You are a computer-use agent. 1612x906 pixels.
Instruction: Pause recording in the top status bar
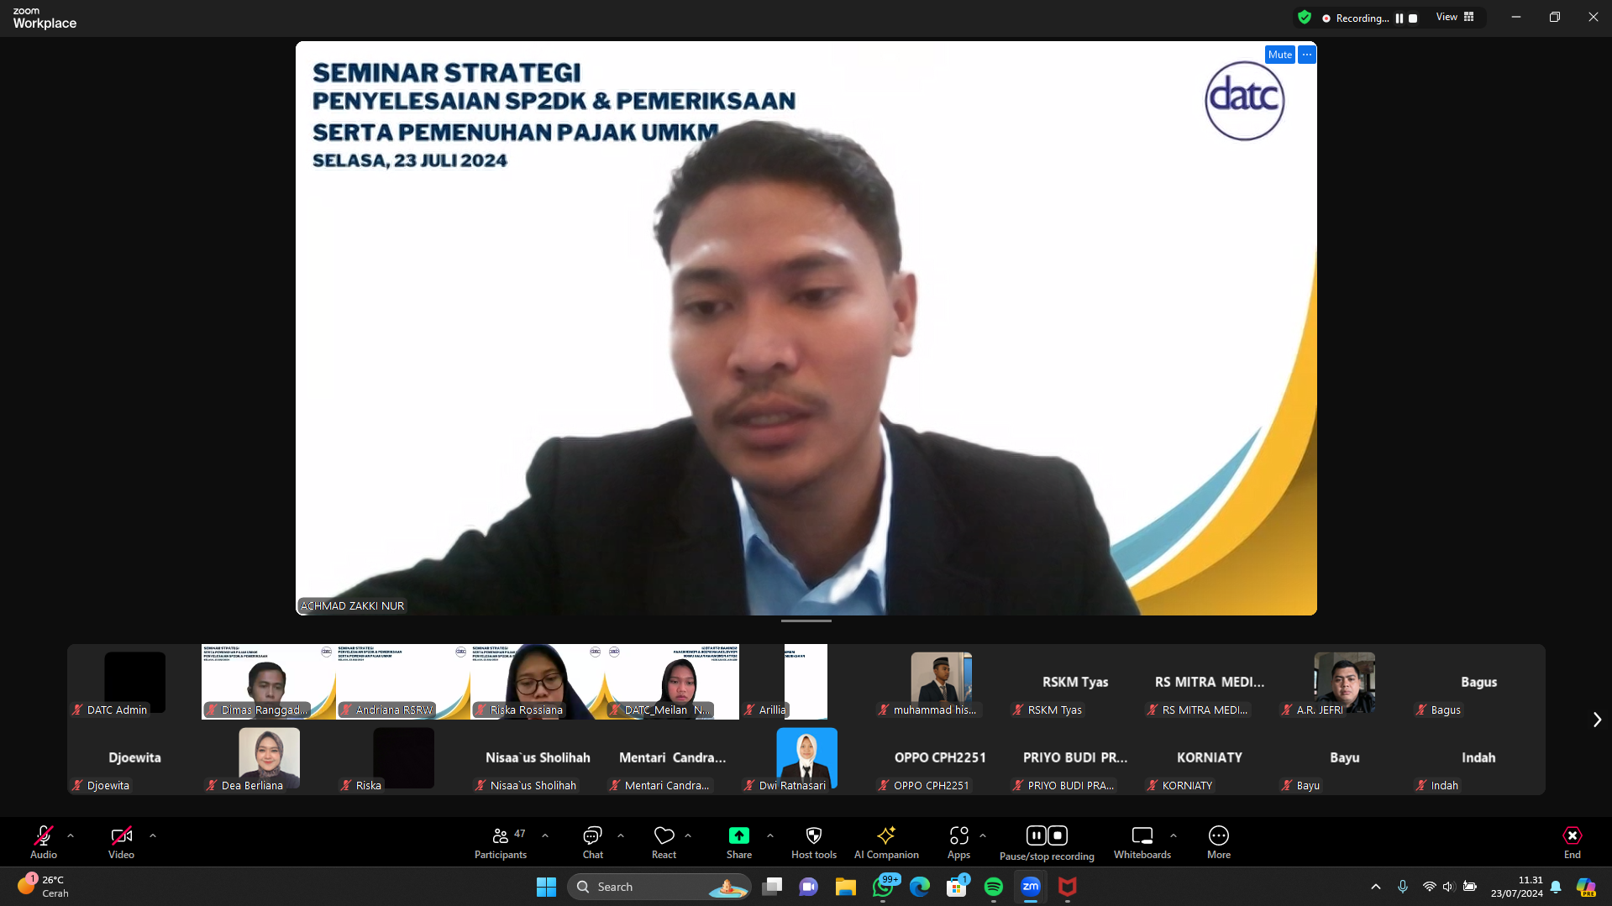1399,18
